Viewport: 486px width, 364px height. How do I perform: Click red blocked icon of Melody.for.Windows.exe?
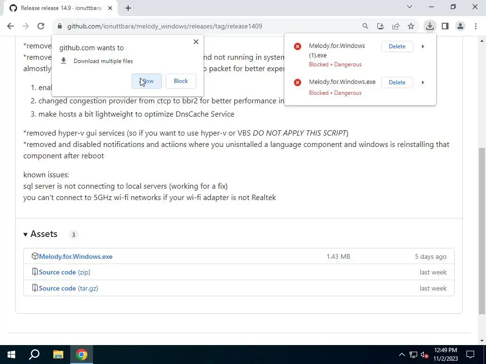pyautogui.click(x=298, y=82)
